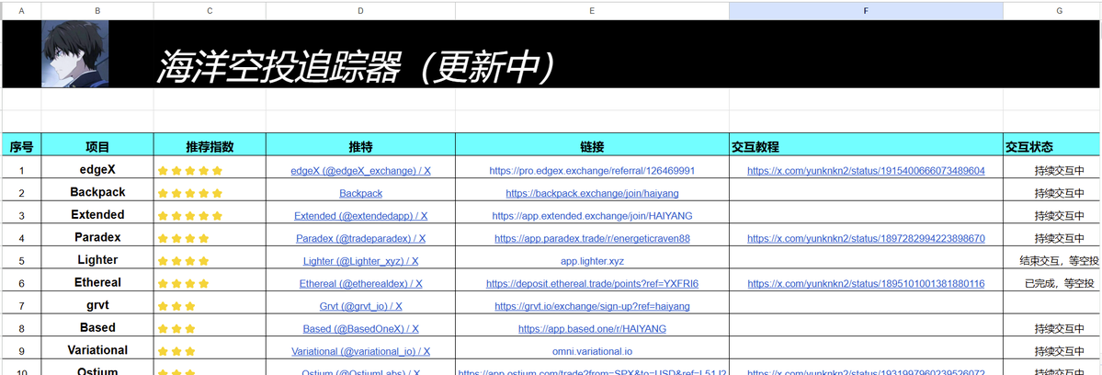The width and height of the screenshot is (1102, 375).
Task: Open the Grvt (@grvt_io) Twitter link
Action: [x=360, y=306]
